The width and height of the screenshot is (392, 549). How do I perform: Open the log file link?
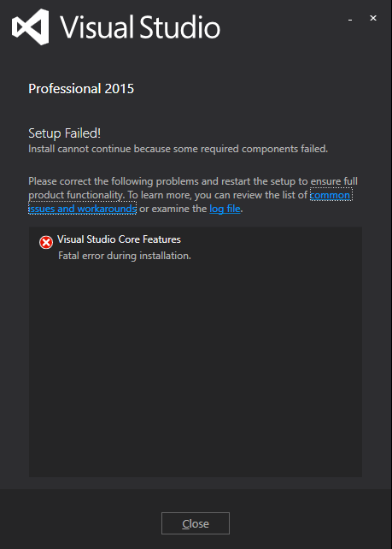click(225, 209)
